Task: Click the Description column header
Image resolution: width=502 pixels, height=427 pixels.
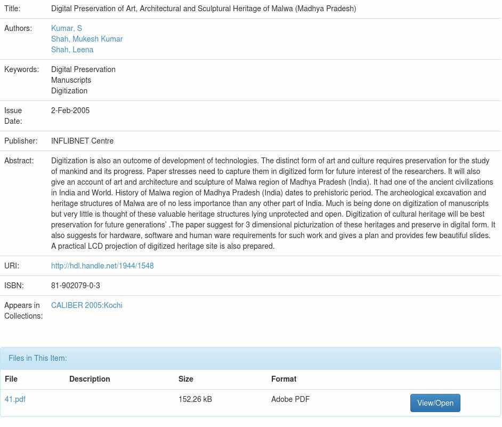Action: pos(90,379)
